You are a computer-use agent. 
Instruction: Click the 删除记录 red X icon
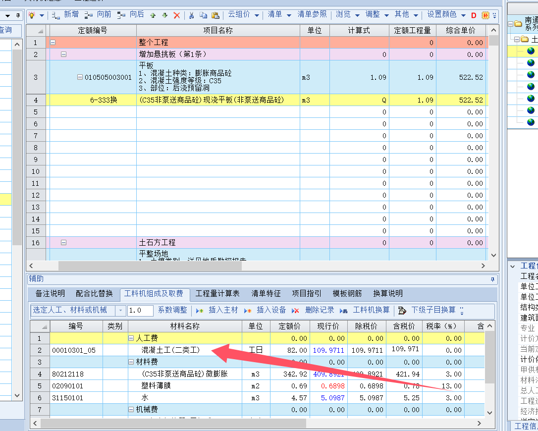pos(295,311)
